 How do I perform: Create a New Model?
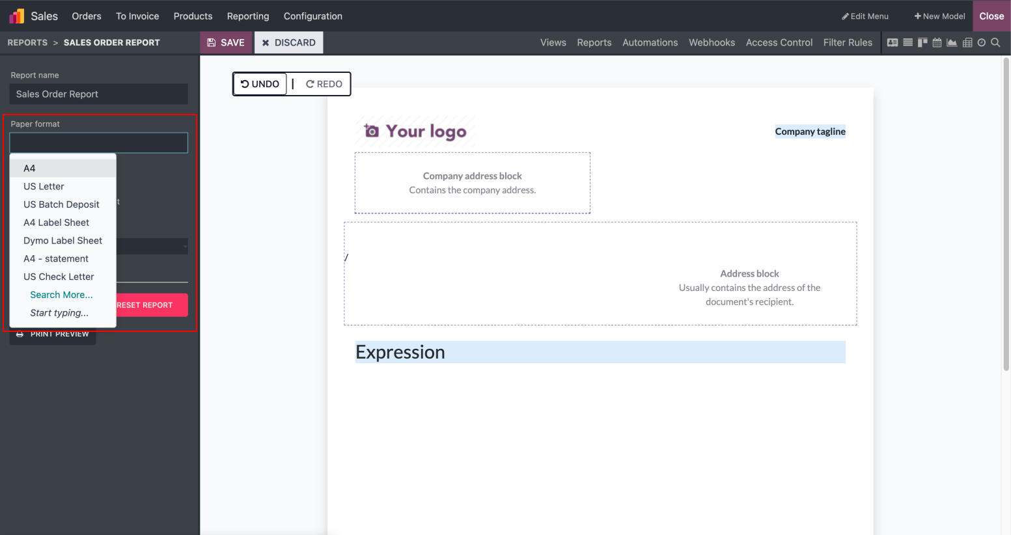(x=939, y=16)
